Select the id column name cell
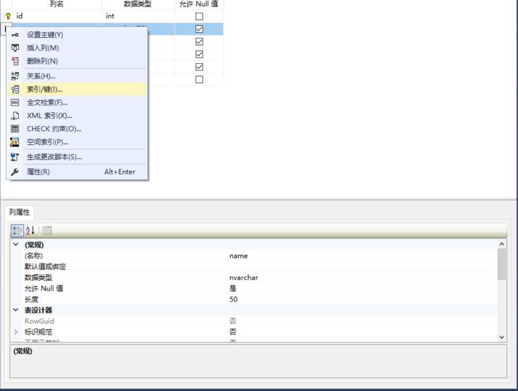 (57, 16)
